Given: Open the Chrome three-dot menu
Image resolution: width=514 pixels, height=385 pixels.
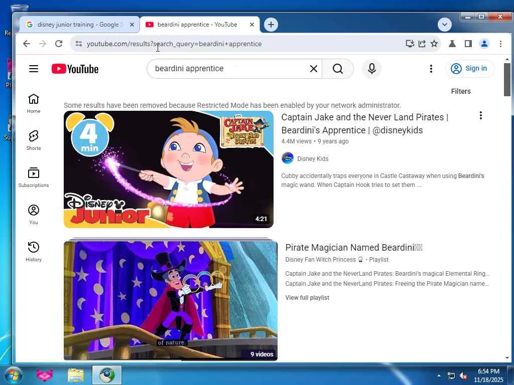Looking at the screenshot, I should (500, 44).
